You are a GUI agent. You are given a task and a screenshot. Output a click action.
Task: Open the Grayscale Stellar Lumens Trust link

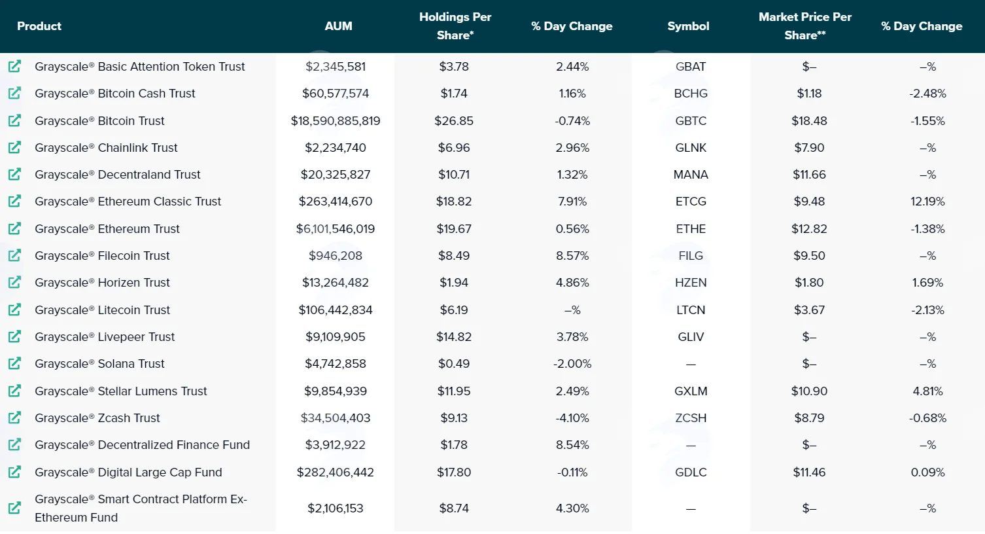(x=121, y=391)
